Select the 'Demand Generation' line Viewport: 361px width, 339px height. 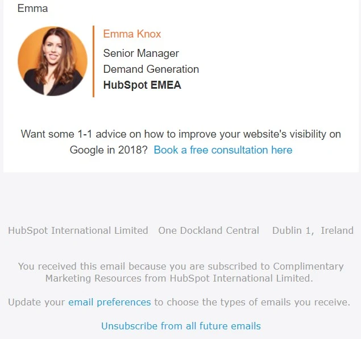click(151, 69)
